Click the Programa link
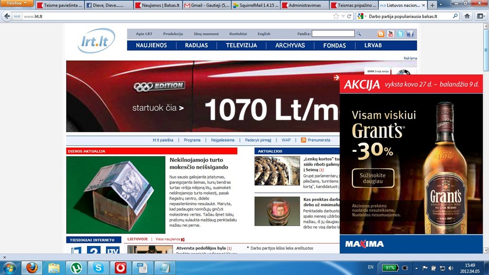 click(x=192, y=140)
